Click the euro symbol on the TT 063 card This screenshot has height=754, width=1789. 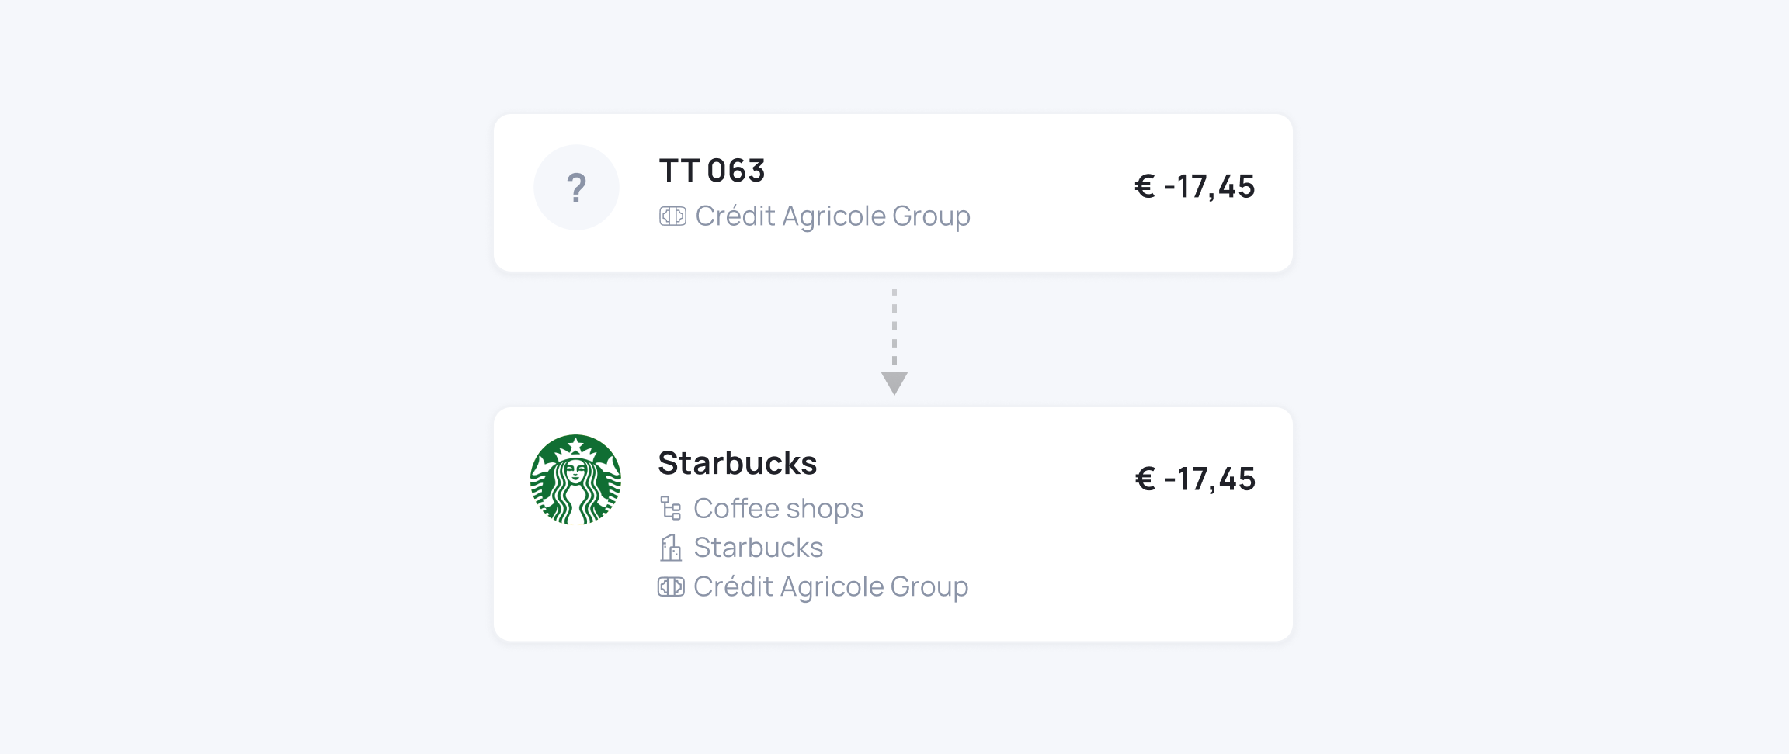[x=1145, y=187]
